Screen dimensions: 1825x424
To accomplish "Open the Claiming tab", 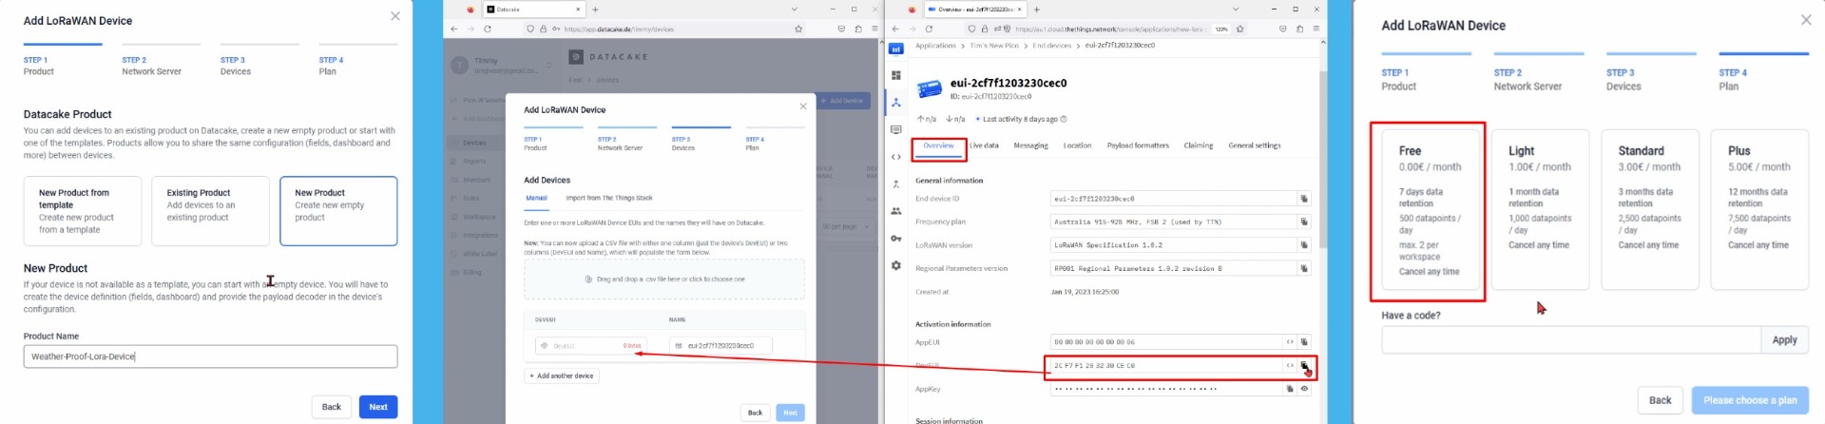I will pos(1199,145).
